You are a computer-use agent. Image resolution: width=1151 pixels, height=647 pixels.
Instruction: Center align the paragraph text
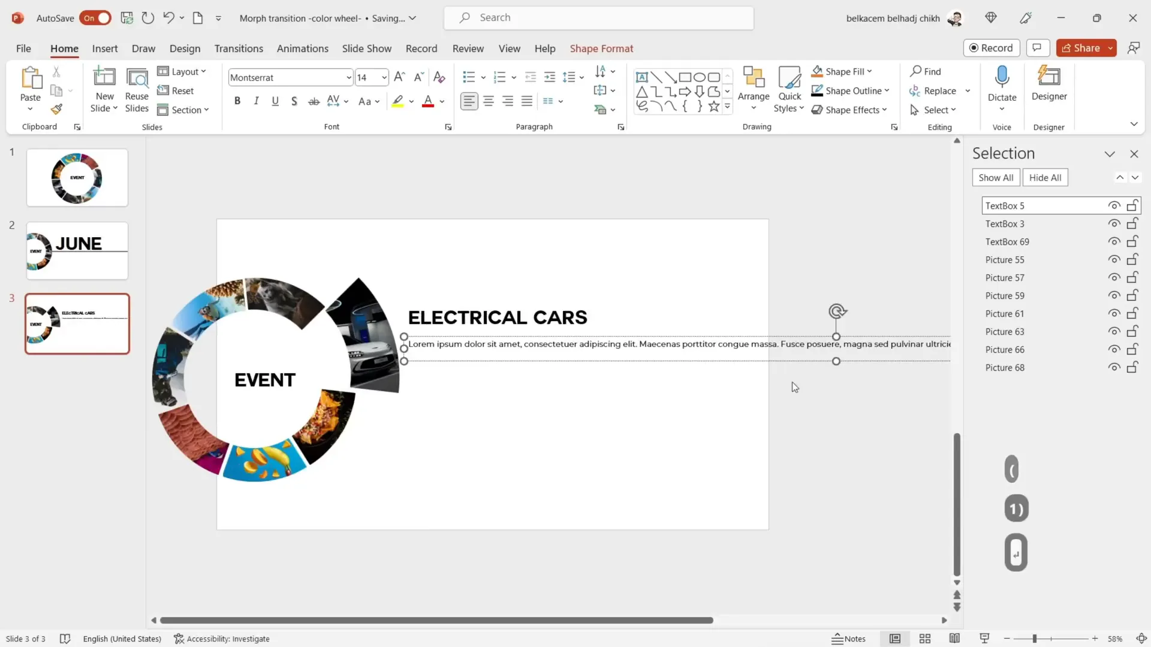coord(489,101)
